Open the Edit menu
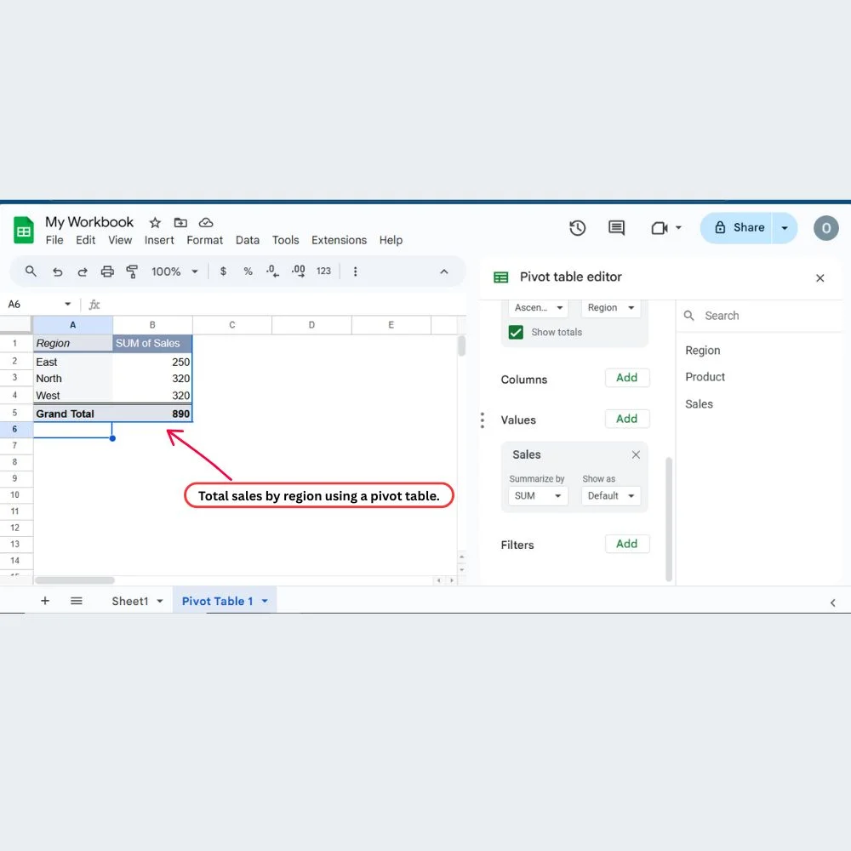 [85, 240]
